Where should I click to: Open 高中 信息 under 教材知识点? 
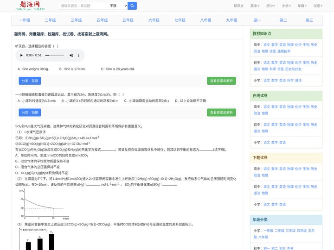[273, 51]
